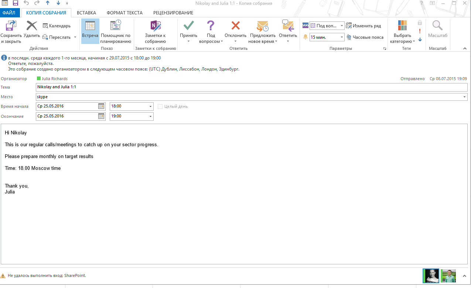Open Помощник по планированию

116,31
